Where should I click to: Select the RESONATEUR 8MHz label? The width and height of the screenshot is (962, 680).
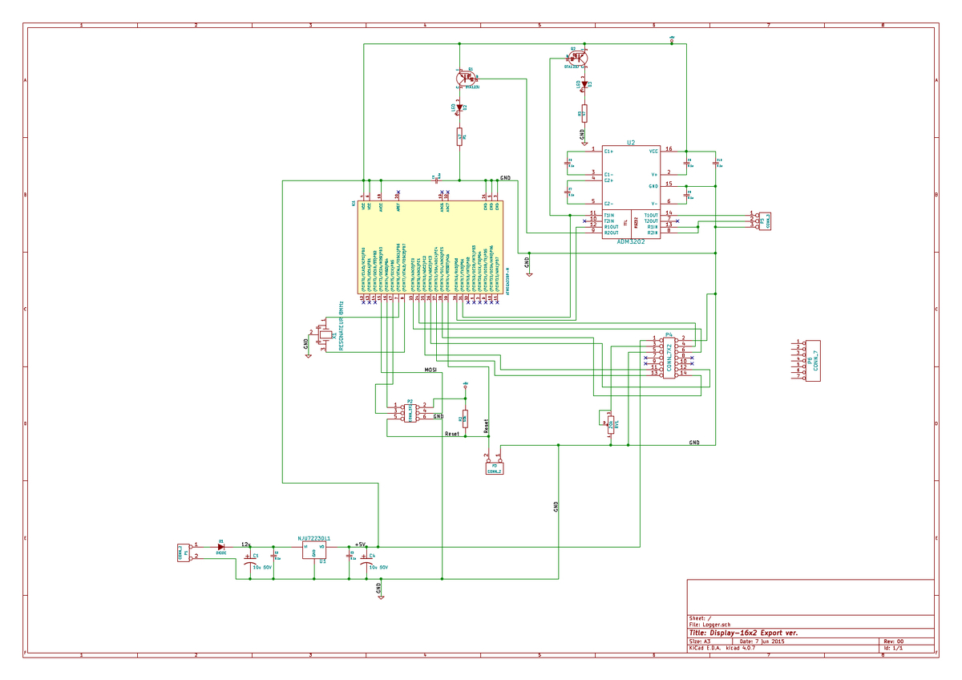(342, 326)
